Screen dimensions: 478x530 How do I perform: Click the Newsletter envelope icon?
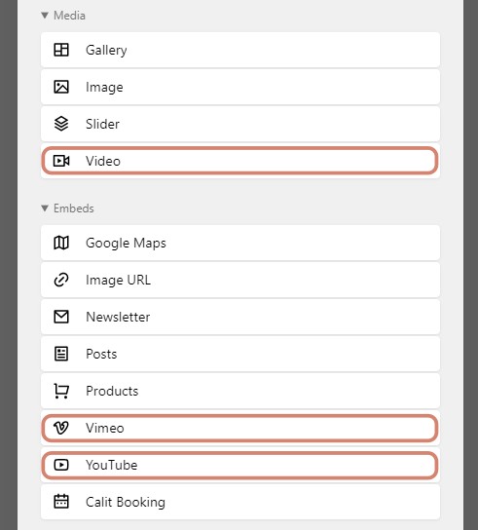pyautogui.click(x=61, y=317)
